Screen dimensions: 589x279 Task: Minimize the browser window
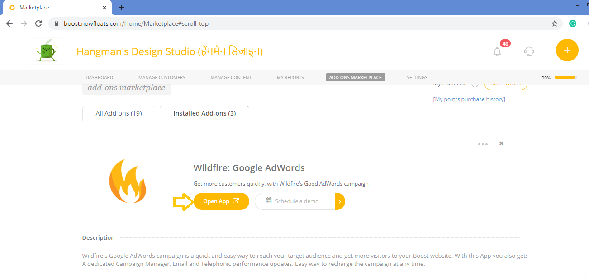click(578, 5)
